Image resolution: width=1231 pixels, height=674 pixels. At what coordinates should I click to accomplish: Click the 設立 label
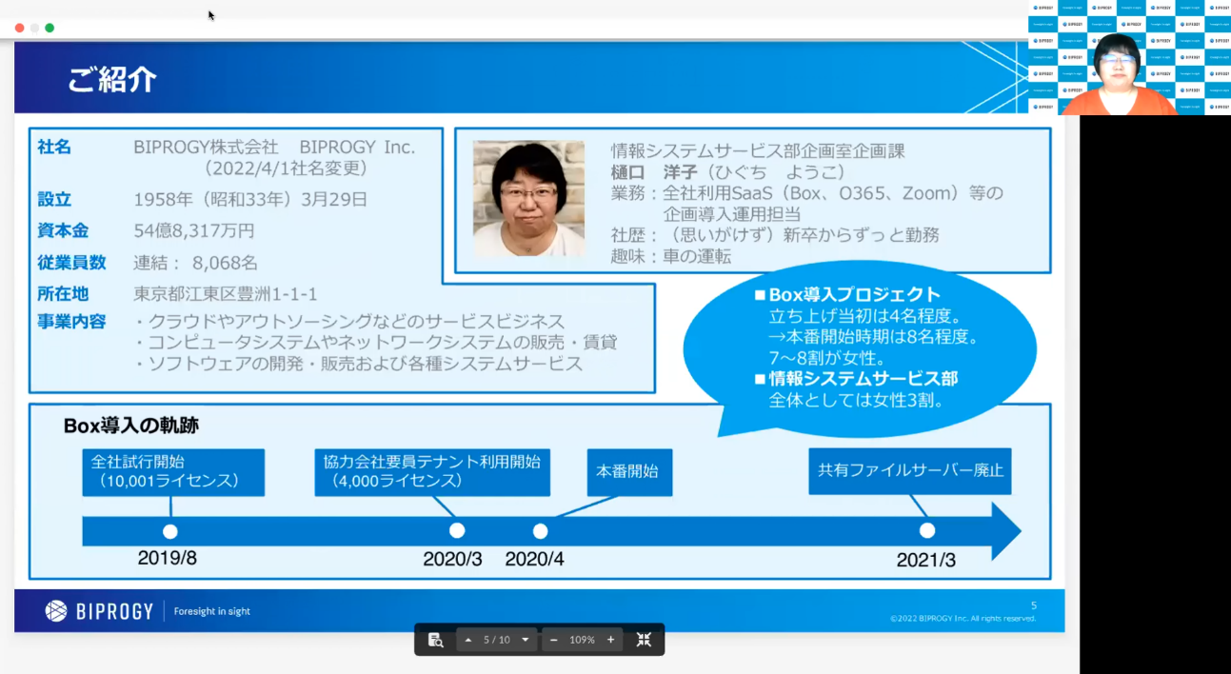(x=54, y=200)
